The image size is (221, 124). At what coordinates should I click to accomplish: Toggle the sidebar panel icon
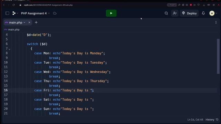[7, 13]
